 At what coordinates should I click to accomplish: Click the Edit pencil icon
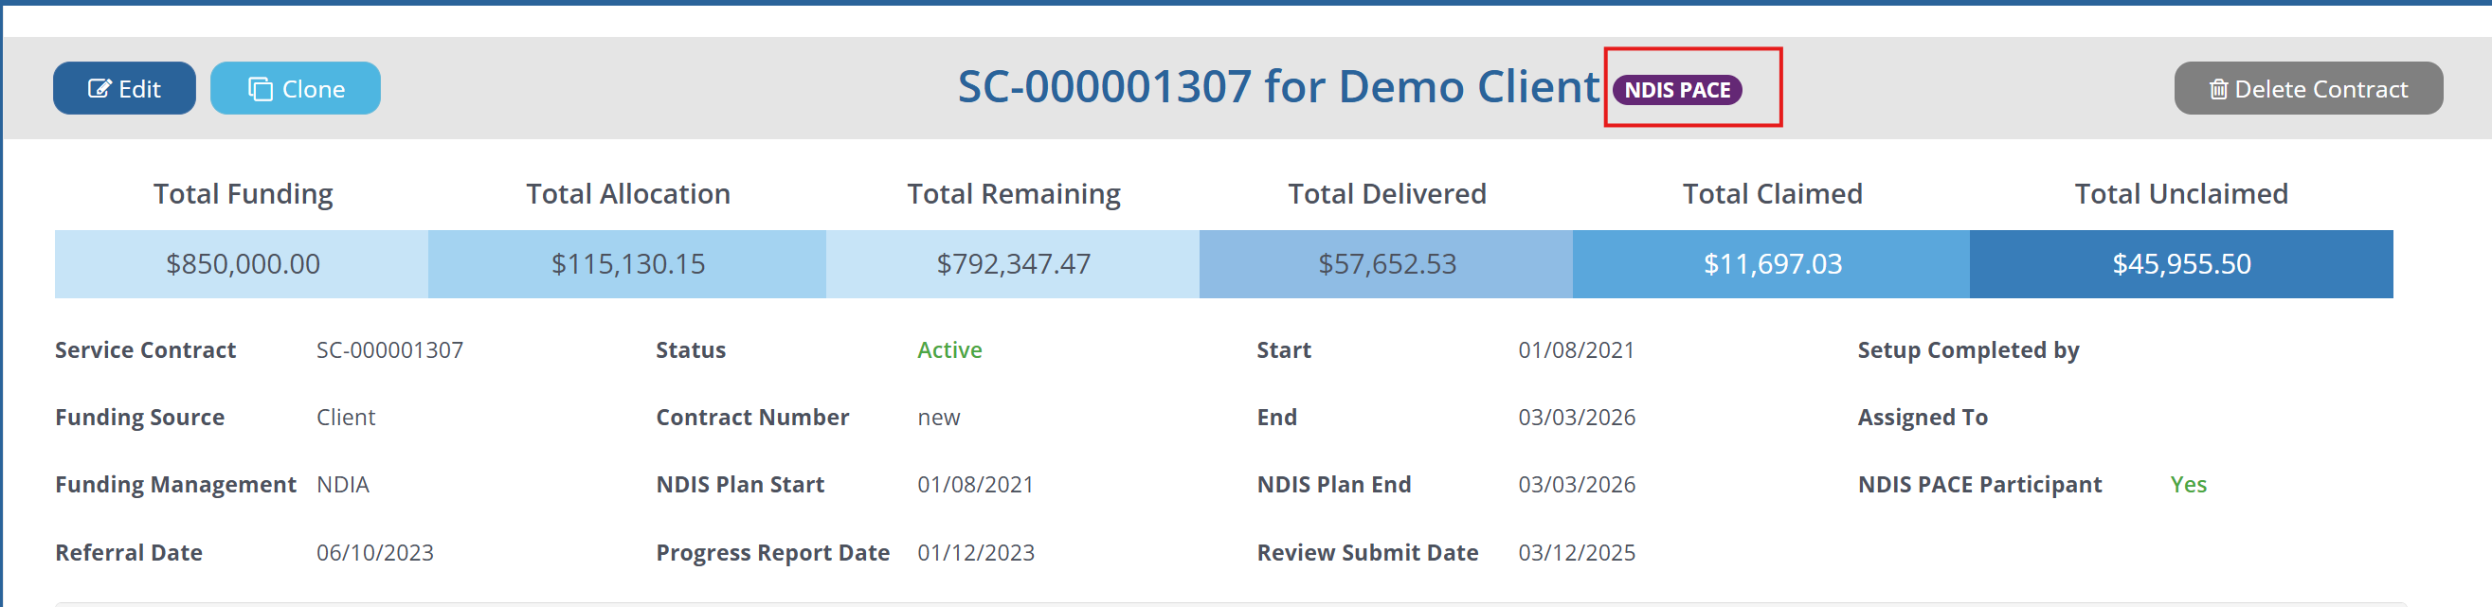click(99, 89)
